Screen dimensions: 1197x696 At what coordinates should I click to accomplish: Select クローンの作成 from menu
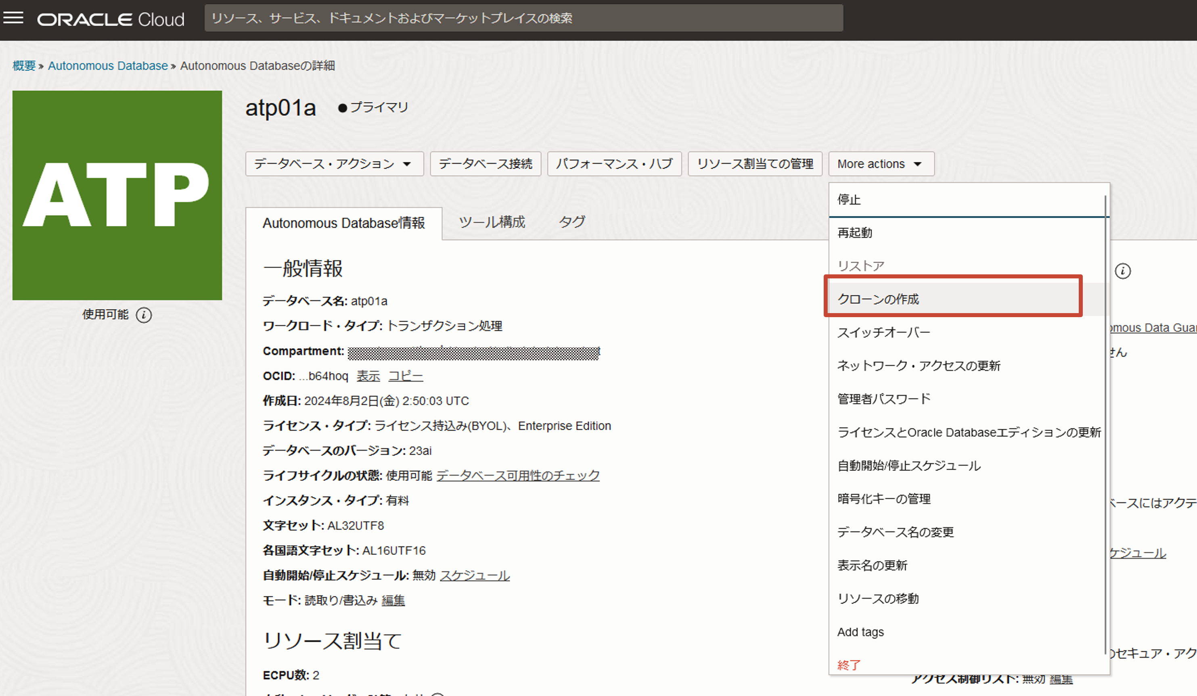878,299
